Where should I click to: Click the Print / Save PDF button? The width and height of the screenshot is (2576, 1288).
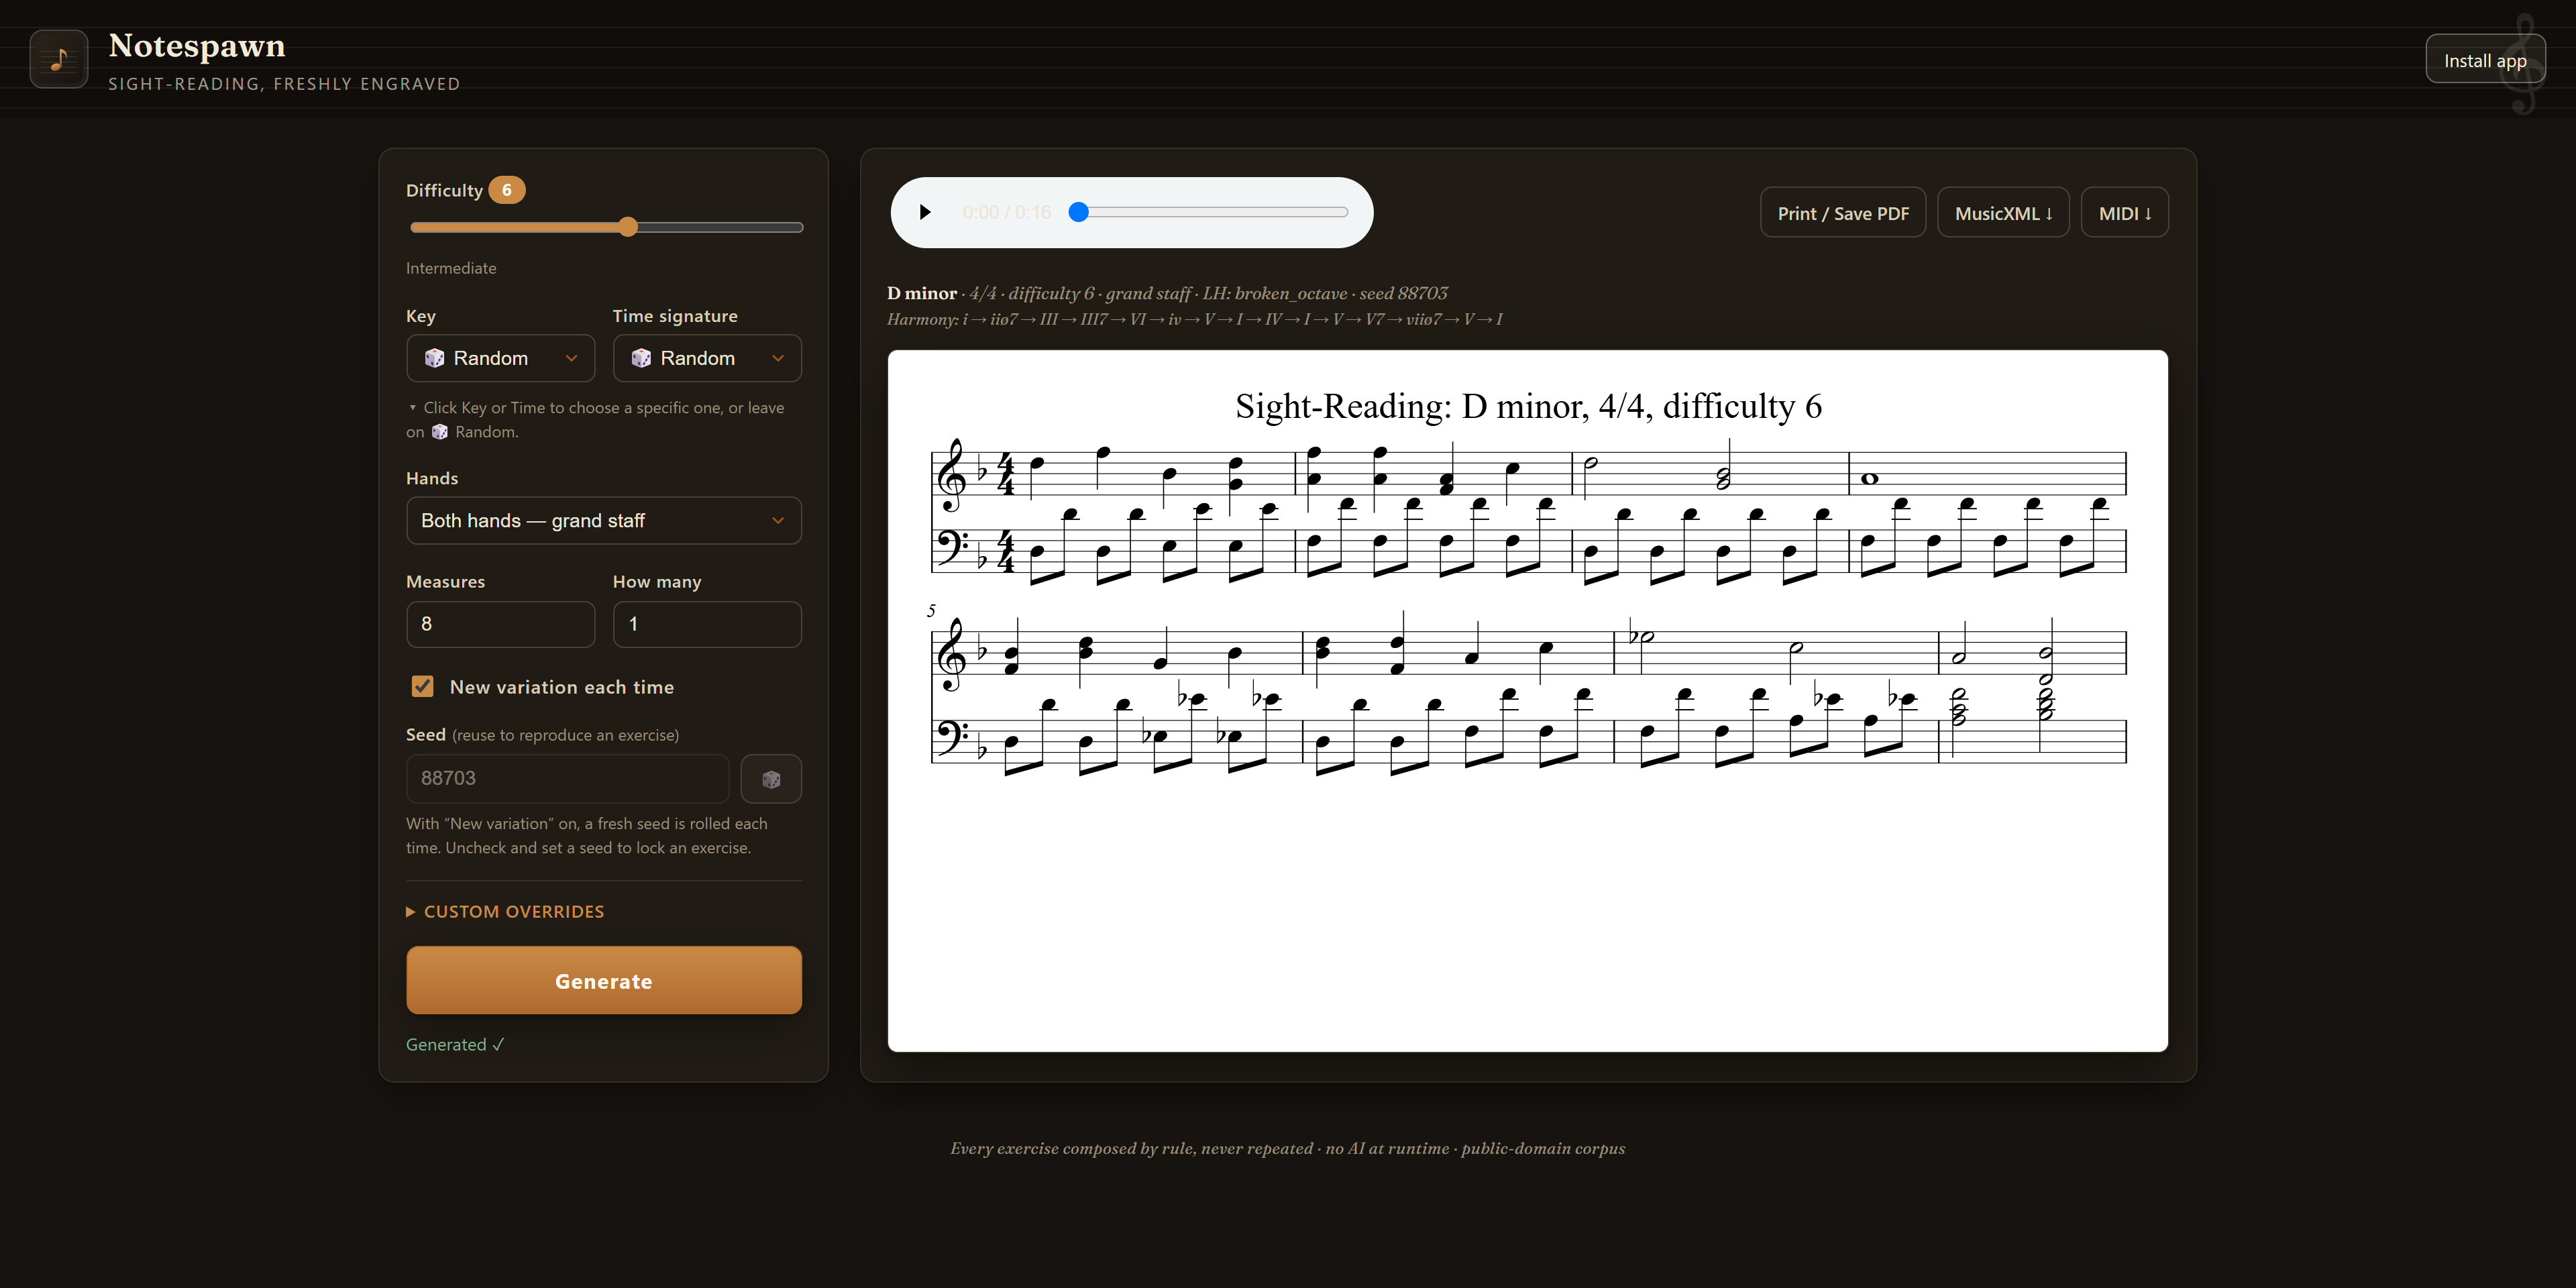click(1843, 213)
